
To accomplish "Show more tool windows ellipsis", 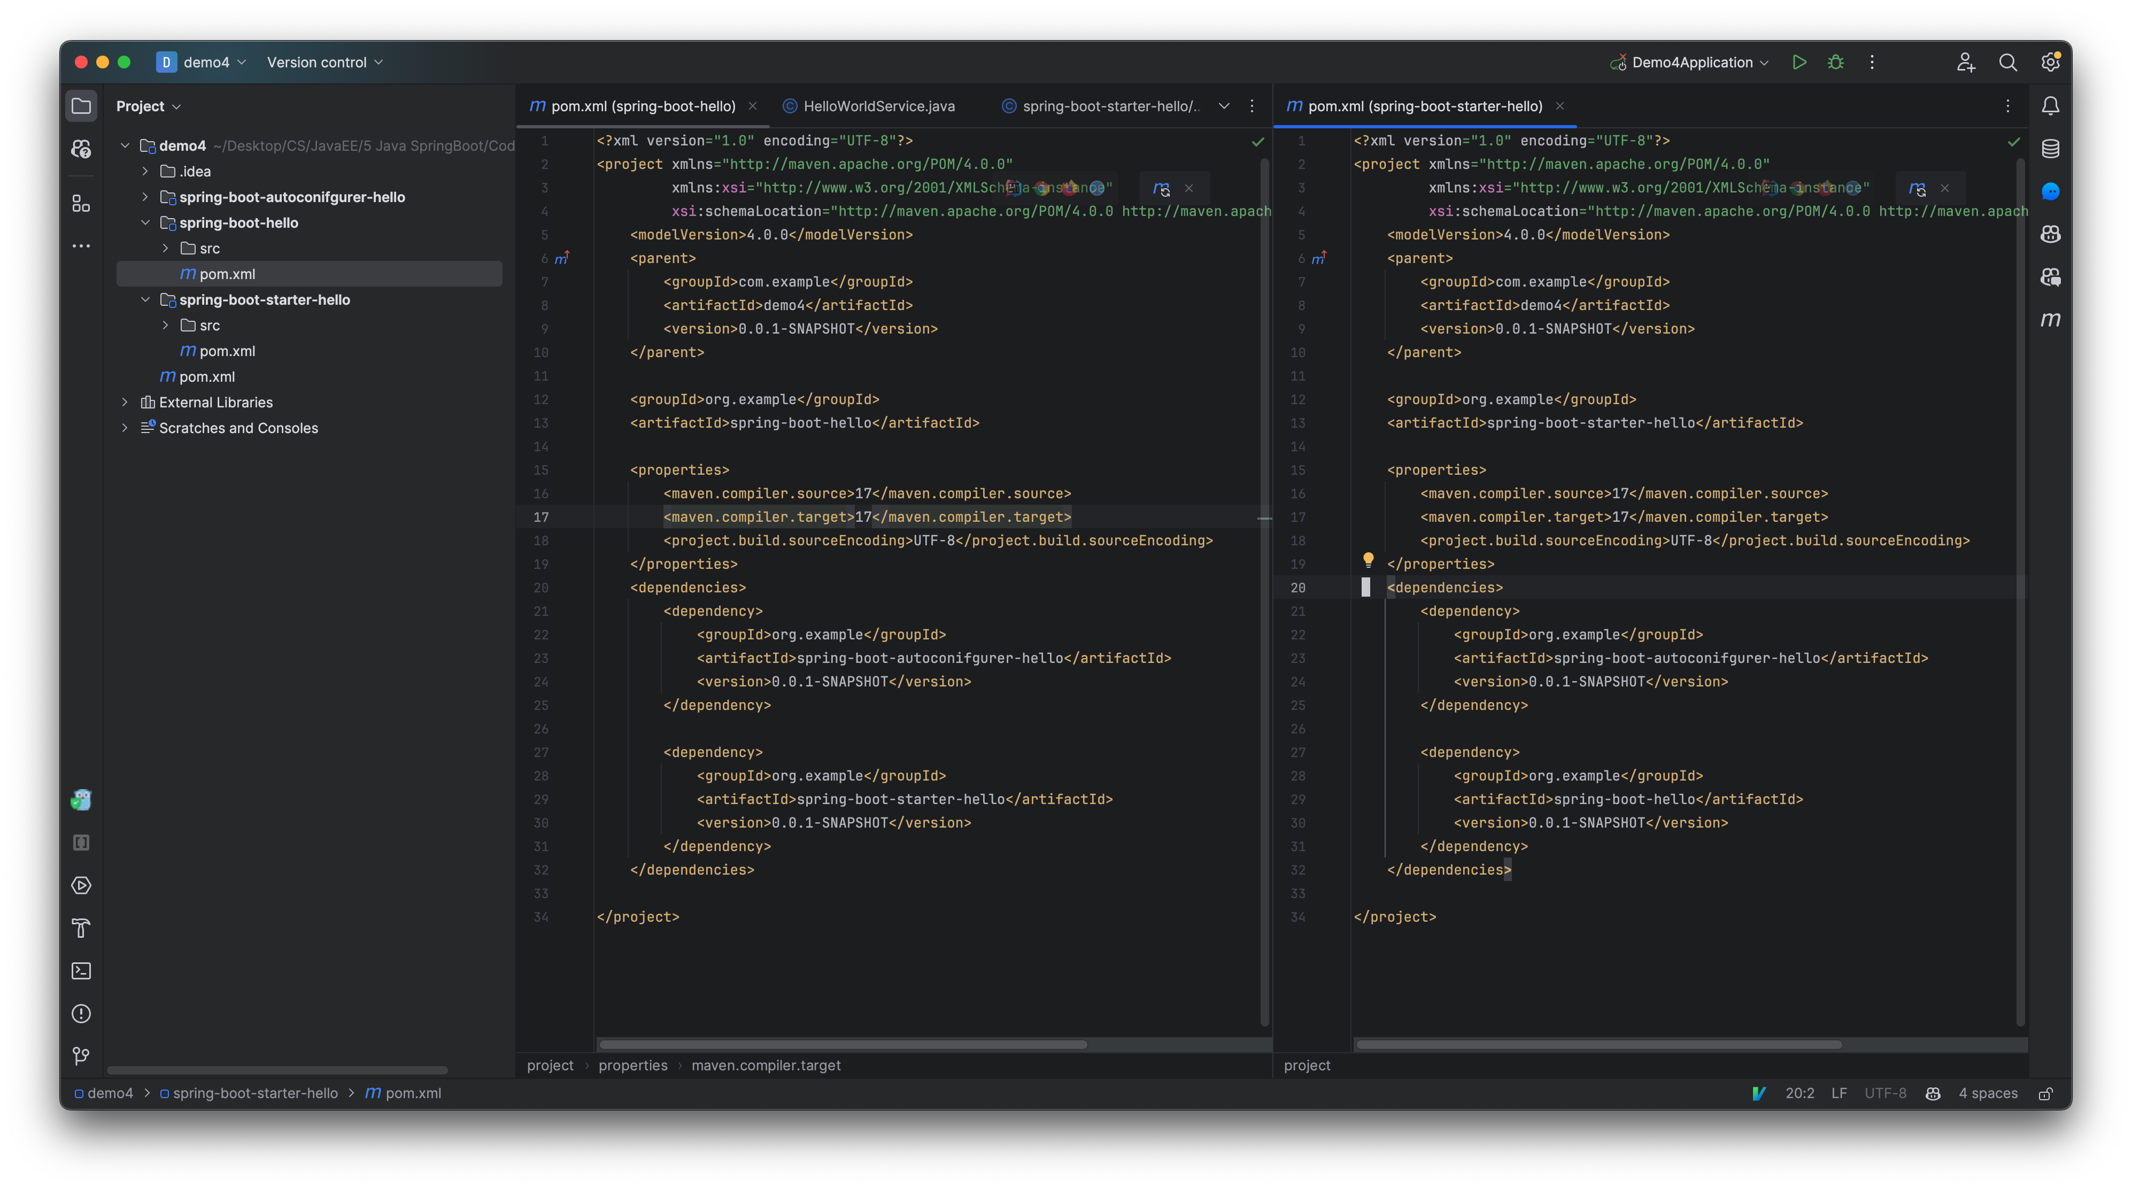I will [x=81, y=246].
